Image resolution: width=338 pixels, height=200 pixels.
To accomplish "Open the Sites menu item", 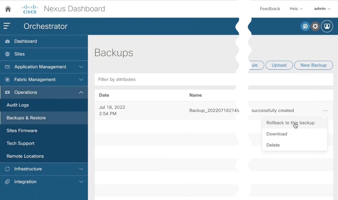I will coord(44,54).
